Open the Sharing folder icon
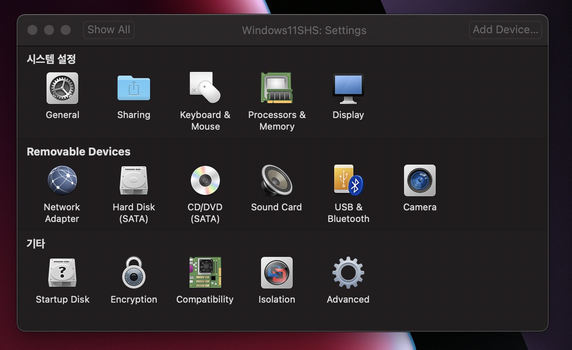Screen dimensions: 572x350 tap(134, 88)
